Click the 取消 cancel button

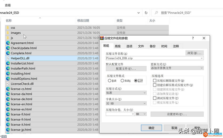174,128
